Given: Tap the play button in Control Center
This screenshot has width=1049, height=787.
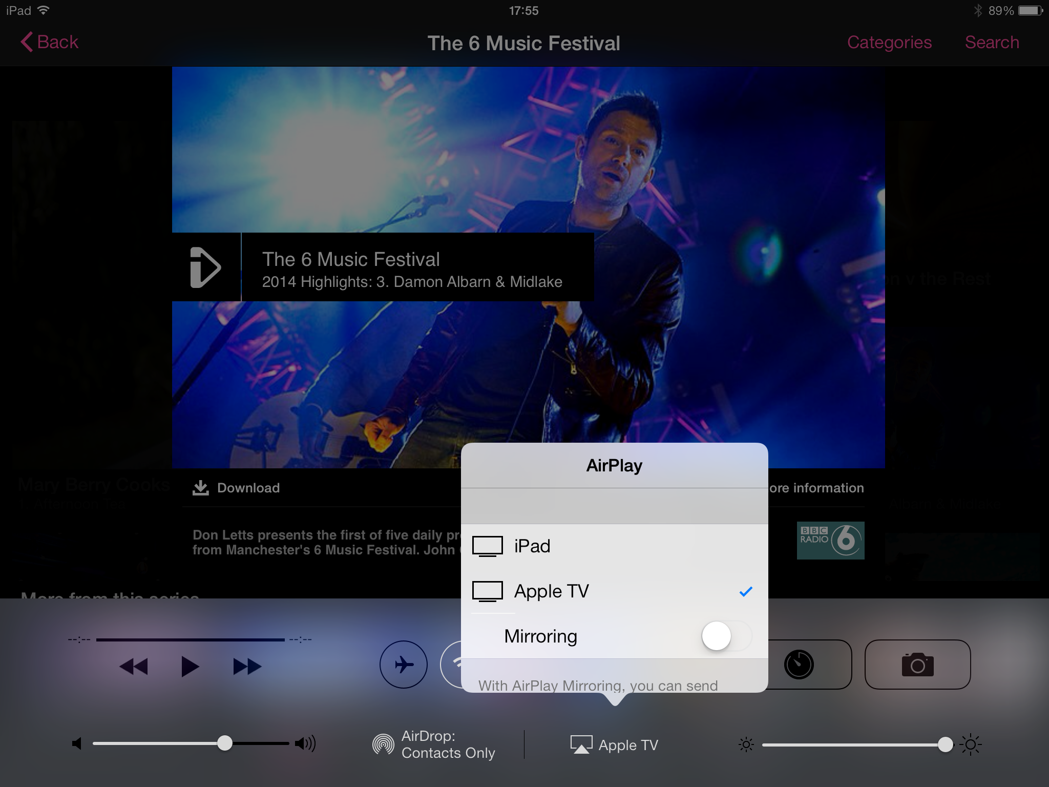Looking at the screenshot, I should click(190, 667).
